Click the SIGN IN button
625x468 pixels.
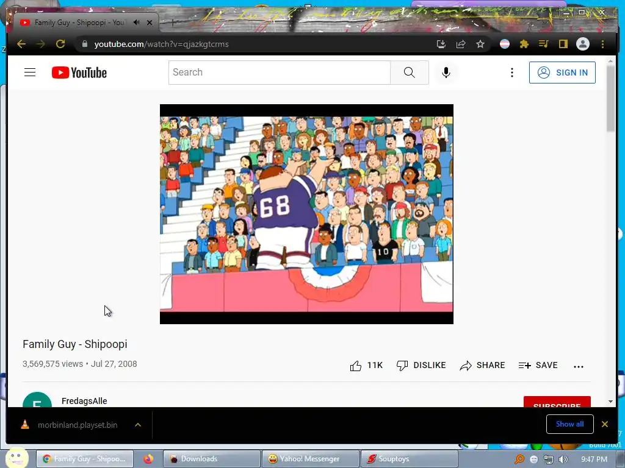562,73
